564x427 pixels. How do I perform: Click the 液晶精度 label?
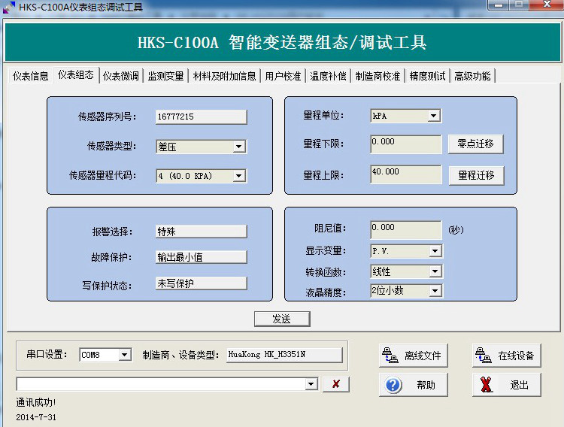326,292
